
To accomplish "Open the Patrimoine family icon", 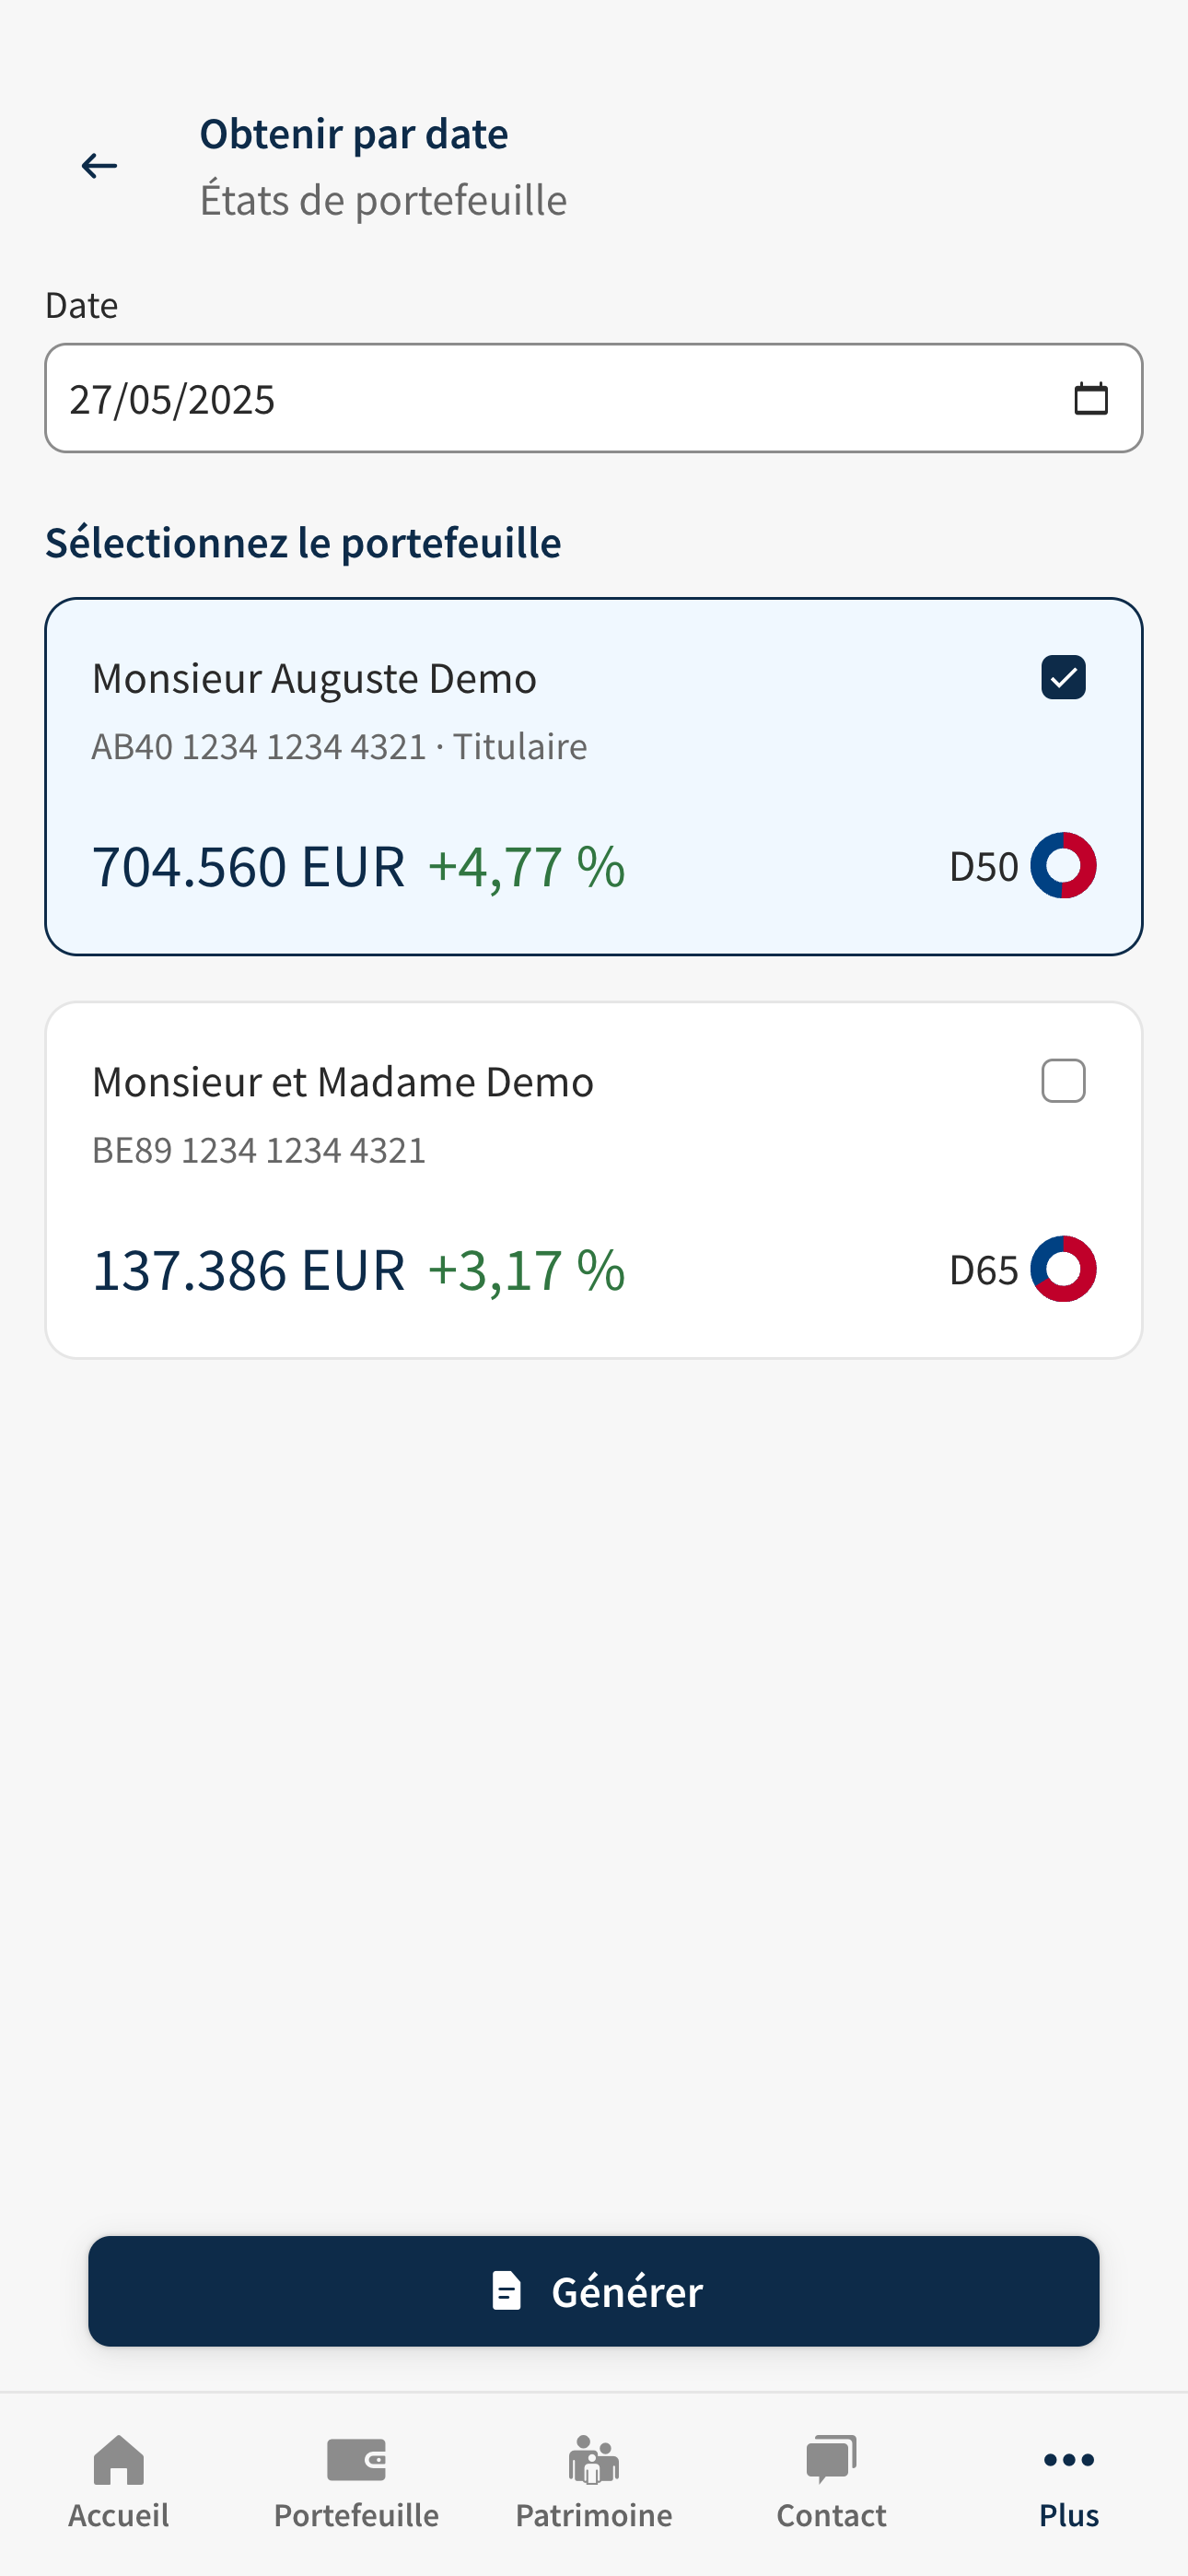I will (x=594, y=2459).
